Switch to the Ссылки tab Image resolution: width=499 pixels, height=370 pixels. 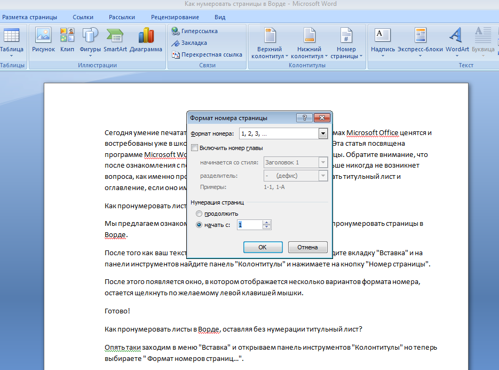tap(83, 17)
